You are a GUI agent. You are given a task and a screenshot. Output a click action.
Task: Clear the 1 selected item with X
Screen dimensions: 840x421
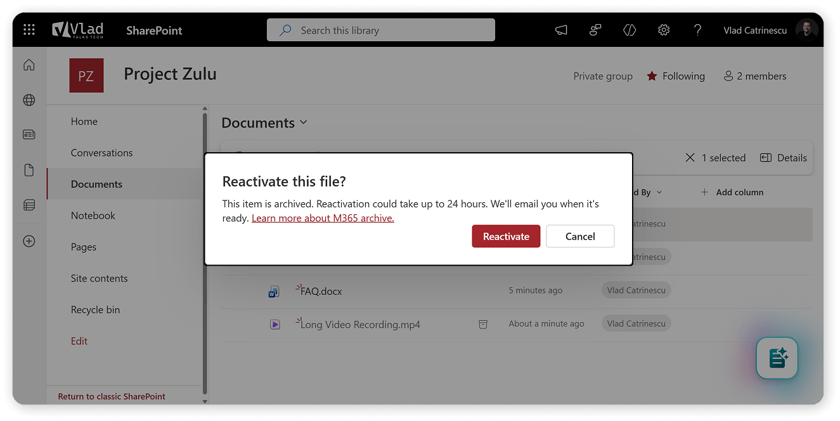pos(690,158)
